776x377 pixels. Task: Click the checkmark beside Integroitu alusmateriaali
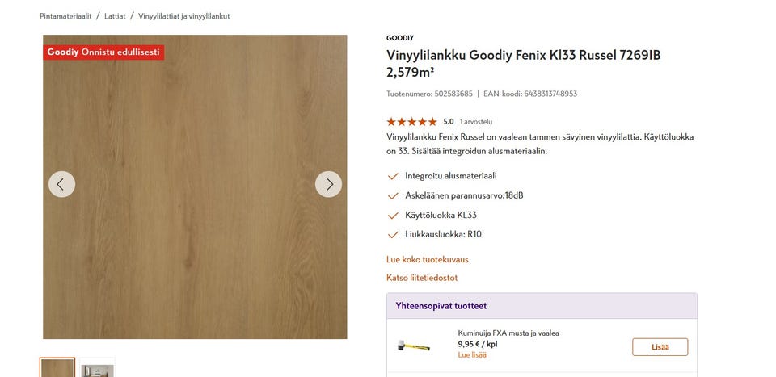point(393,176)
